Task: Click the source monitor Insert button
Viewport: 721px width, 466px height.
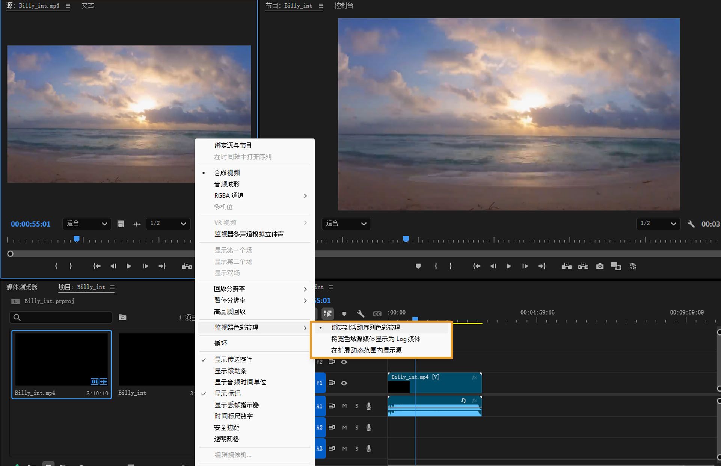Action: click(187, 266)
